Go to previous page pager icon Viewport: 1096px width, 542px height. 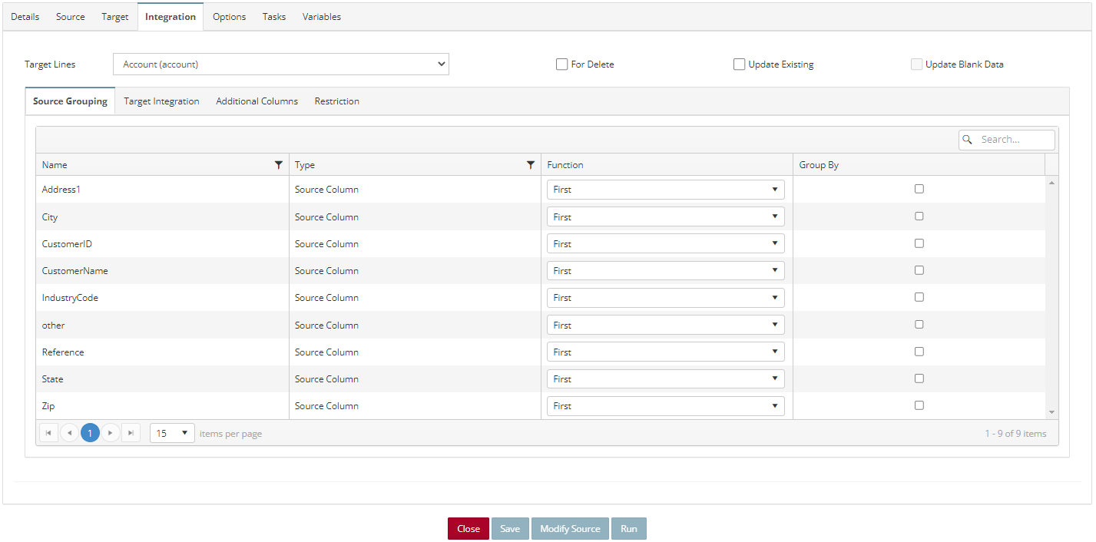pos(69,433)
